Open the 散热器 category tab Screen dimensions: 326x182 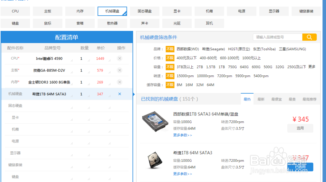[x=112, y=23]
